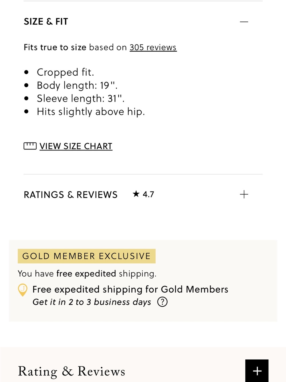
Task: Select the Size & Fit header
Action: click(46, 21)
